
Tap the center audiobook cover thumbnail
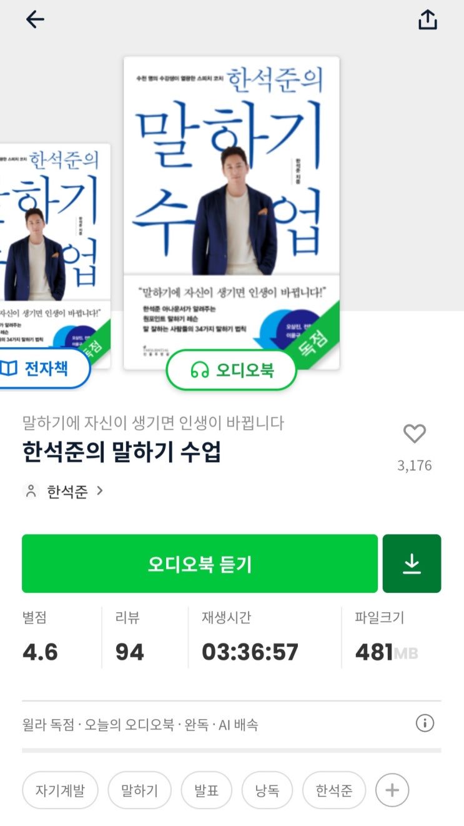pyautogui.click(x=232, y=213)
